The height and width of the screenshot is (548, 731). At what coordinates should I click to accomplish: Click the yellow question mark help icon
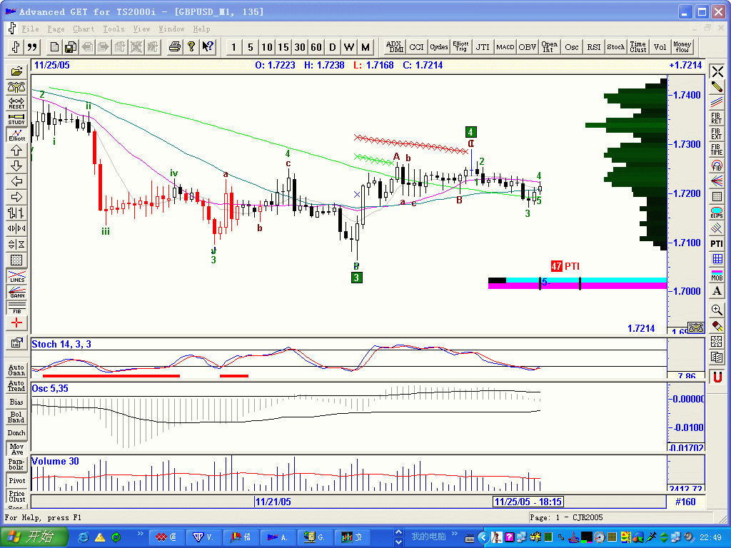click(x=191, y=46)
